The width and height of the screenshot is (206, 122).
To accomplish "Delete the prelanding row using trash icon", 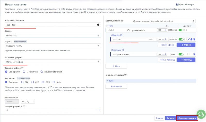I will [x=194, y=54].
